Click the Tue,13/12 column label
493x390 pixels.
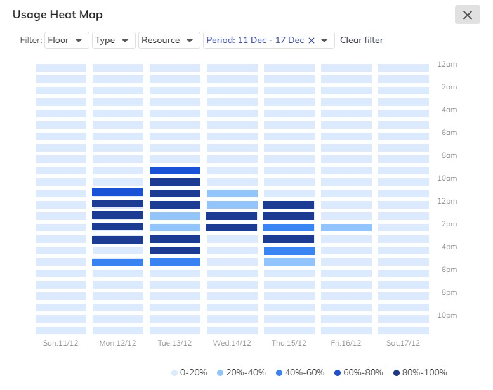(174, 343)
